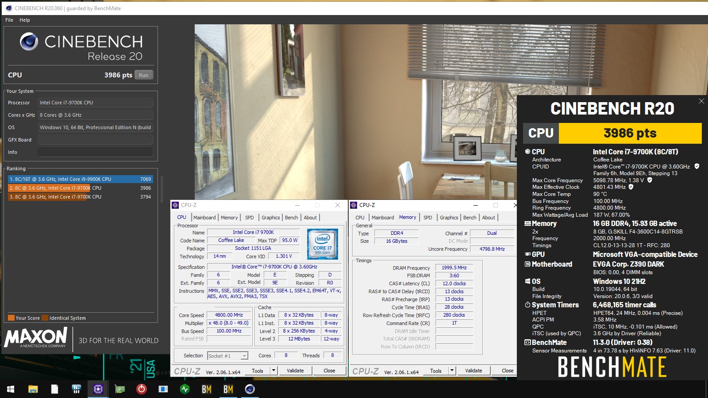This screenshot has width=708, height=398.
Task: Open the File menu in Cinebench
Action: click(9, 20)
